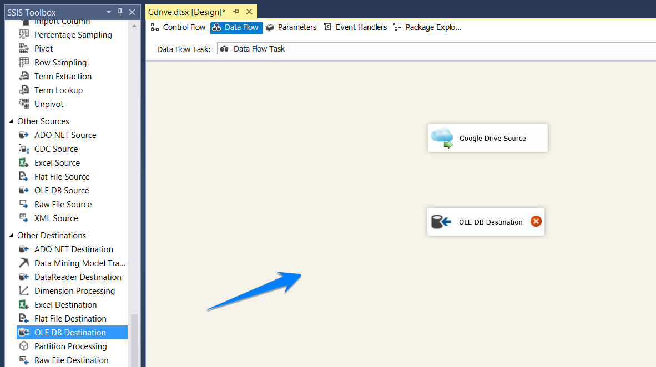Image resolution: width=656 pixels, height=367 pixels.
Task: Pin the SSIS Toolbox panel
Action: (120, 12)
